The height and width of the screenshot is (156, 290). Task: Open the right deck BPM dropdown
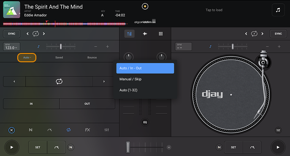point(184,47)
